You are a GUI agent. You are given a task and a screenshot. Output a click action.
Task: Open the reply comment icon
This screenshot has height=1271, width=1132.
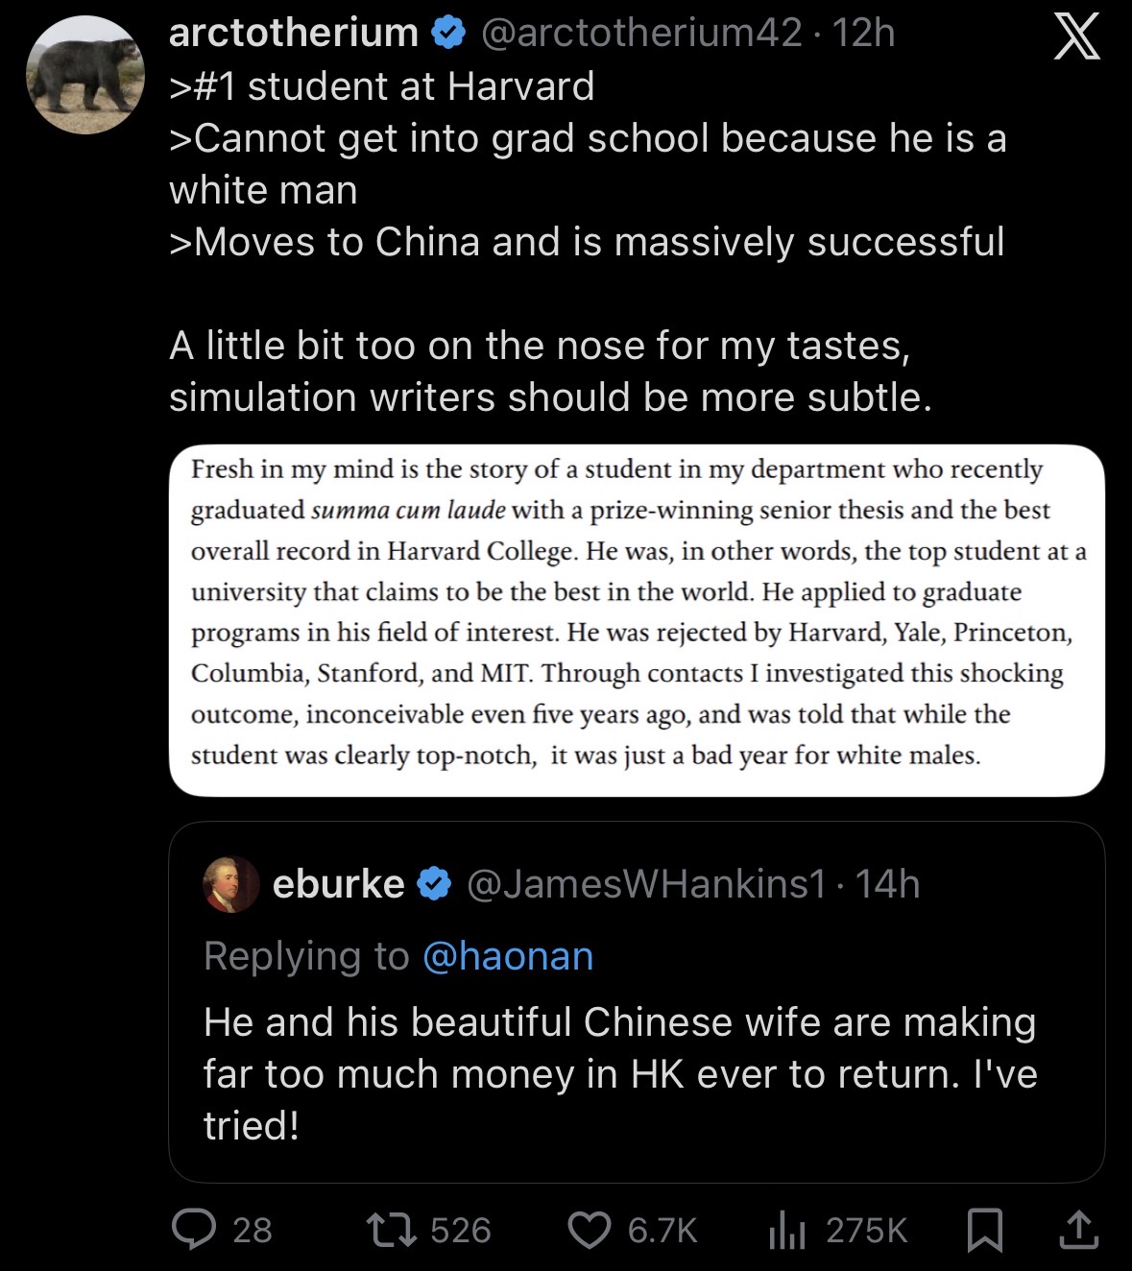[x=193, y=1230]
